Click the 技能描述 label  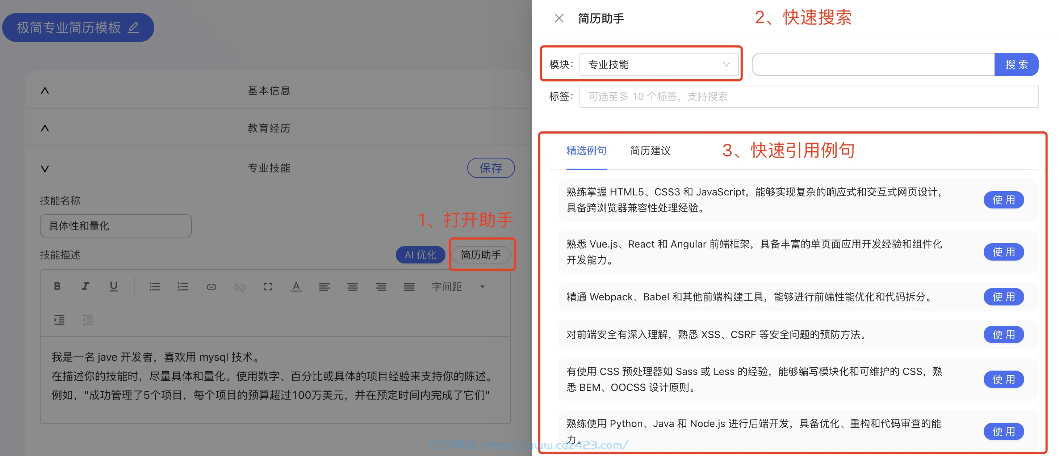pyautogui.click(x=60, y=255)
